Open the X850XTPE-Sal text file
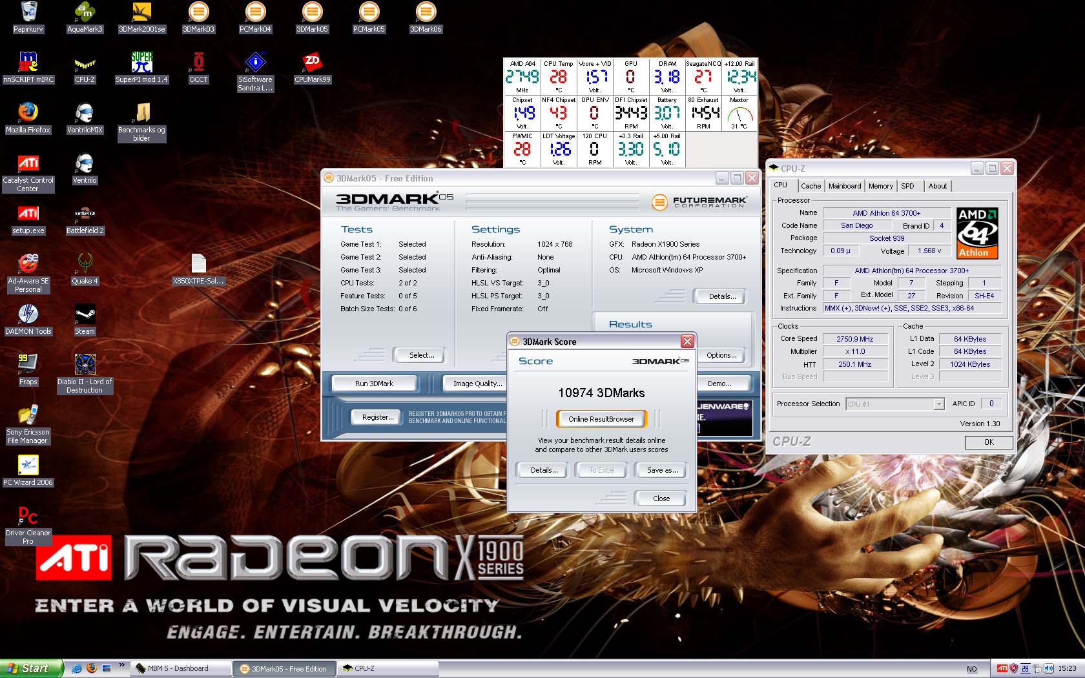 pos(198,269)
